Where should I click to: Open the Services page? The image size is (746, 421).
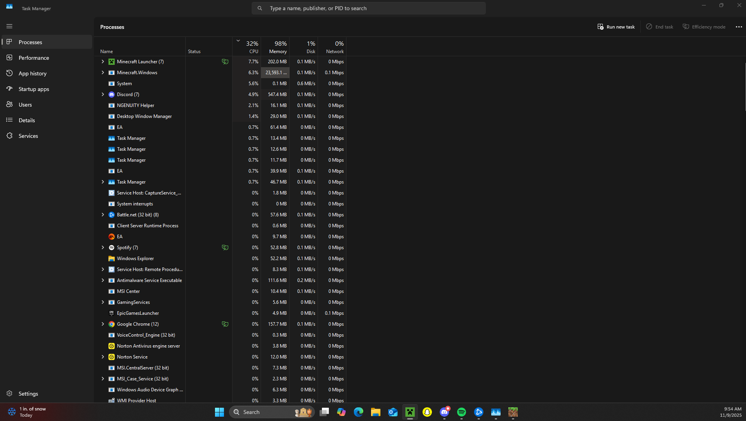click(x=28, y=136)
